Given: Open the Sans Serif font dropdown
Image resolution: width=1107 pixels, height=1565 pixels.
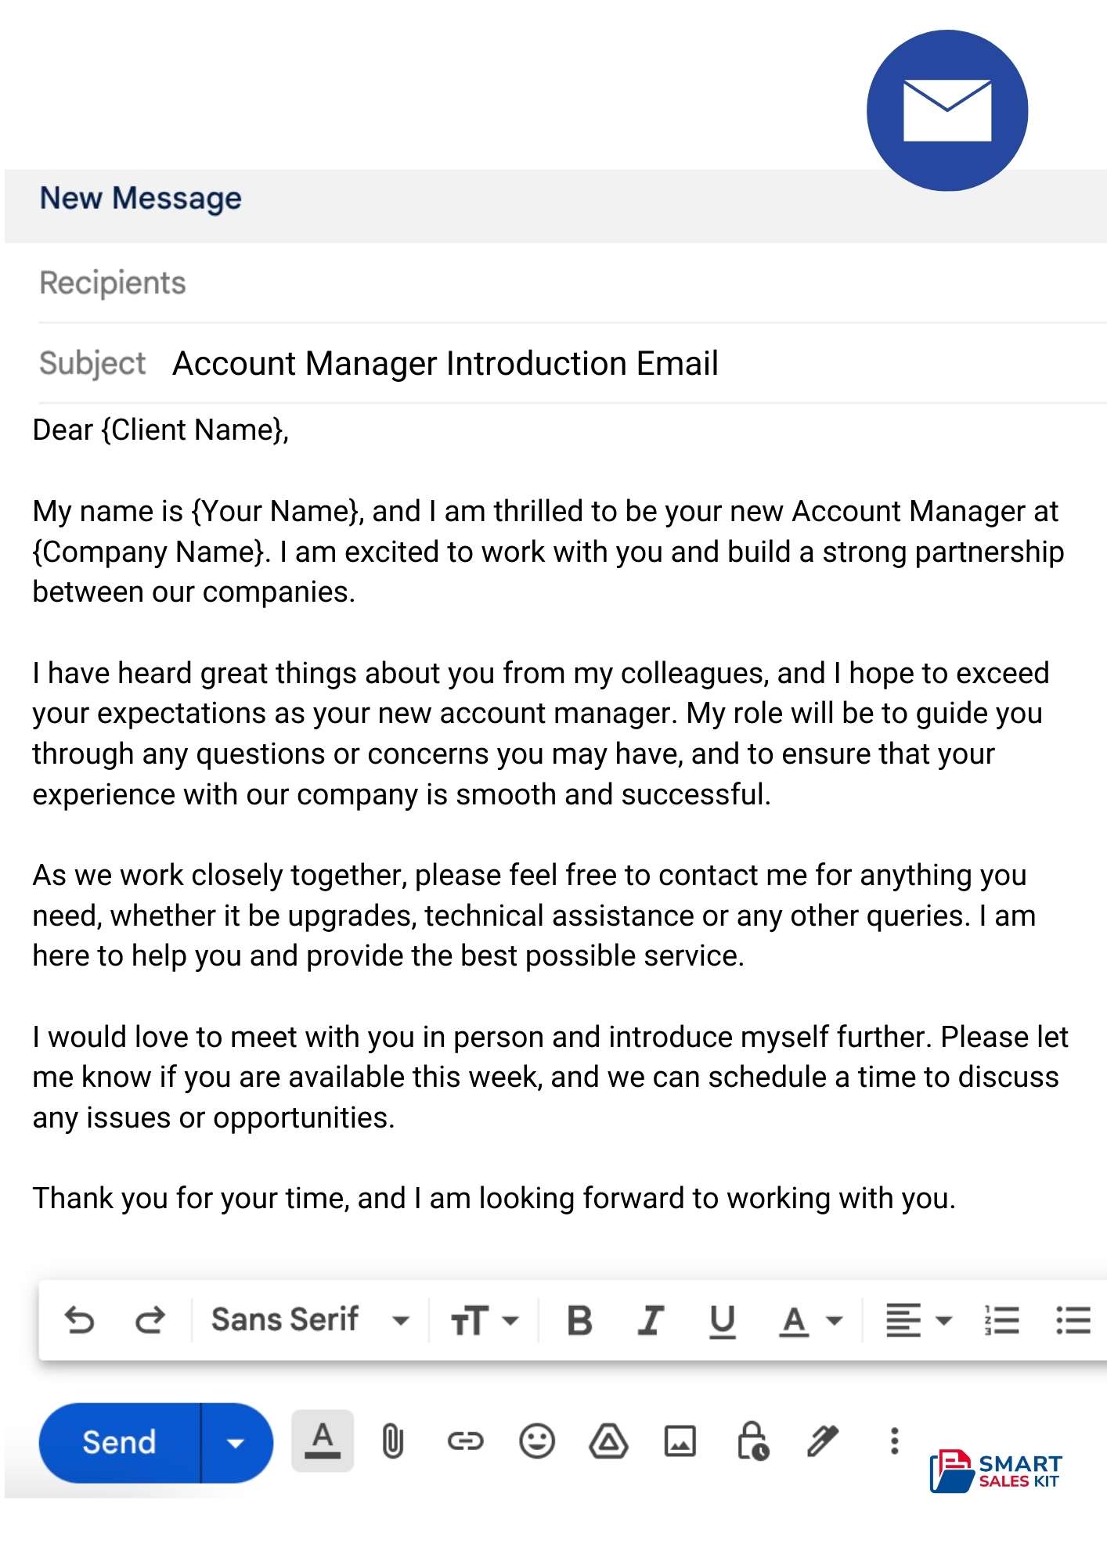Looking at the screenshot, I should [310, 1320].
